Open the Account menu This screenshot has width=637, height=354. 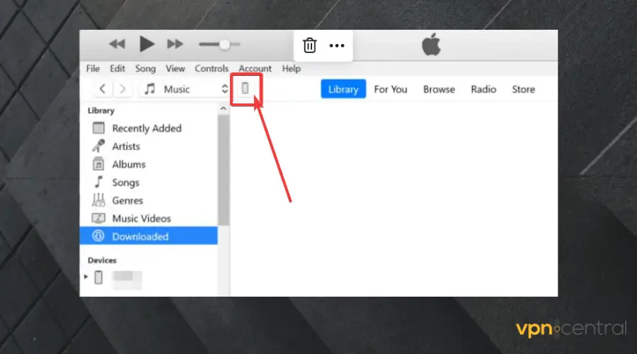click(x=255, y=68)
